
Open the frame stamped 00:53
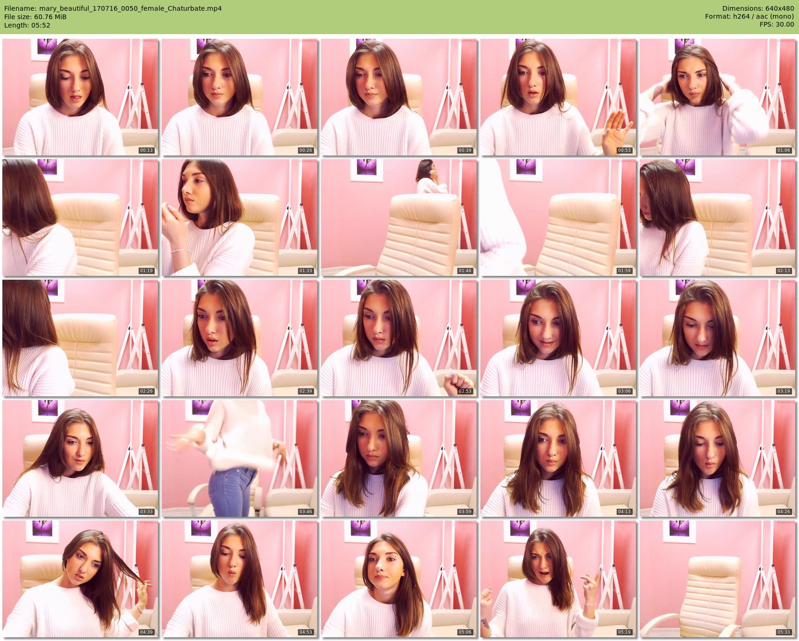(x=558, y=97)
